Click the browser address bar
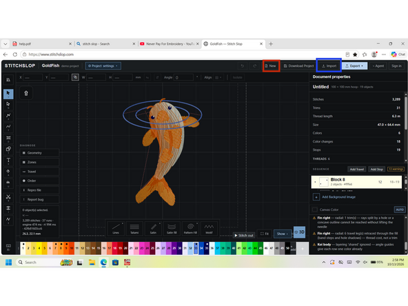408x306 pixels. [x=182, y=54]
